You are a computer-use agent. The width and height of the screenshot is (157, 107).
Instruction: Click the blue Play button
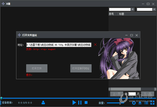pyautogui.click(x=74, y=103)
